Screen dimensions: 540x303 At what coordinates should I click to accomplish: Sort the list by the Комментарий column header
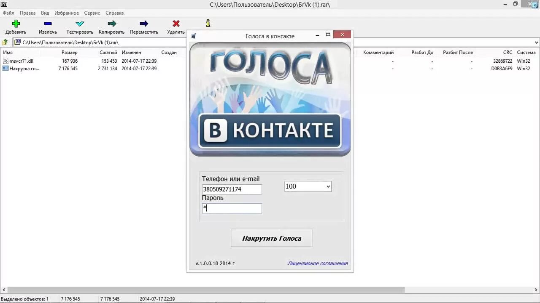click(378, 53)
